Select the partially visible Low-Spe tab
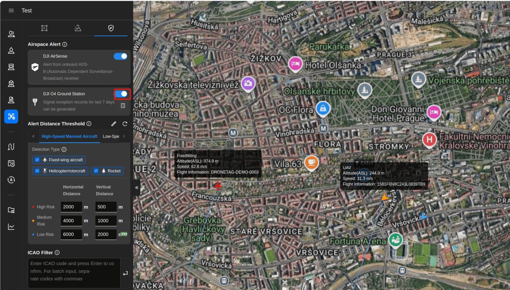The image size is (510, 290). [x=111, y=136]
